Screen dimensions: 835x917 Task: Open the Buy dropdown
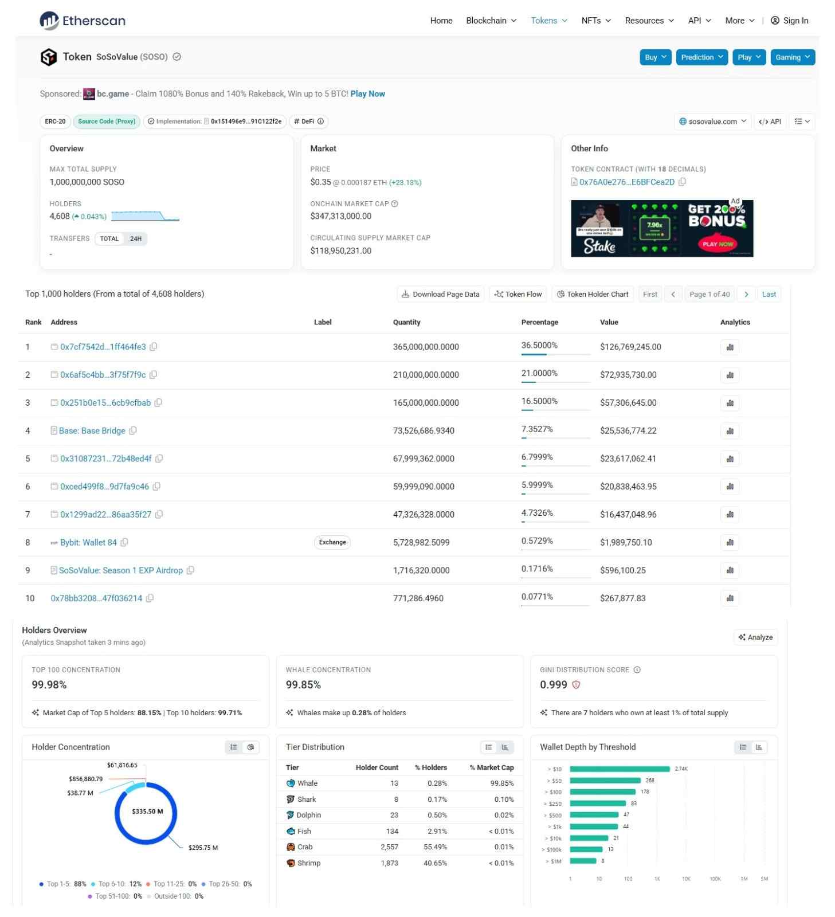[656, 57]
